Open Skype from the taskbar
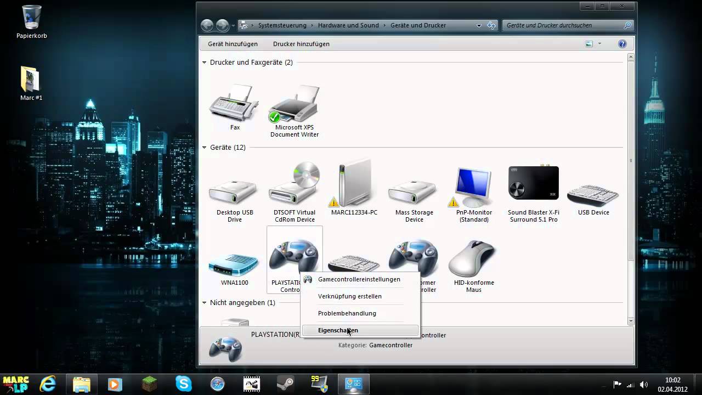 tap(183, 384)
